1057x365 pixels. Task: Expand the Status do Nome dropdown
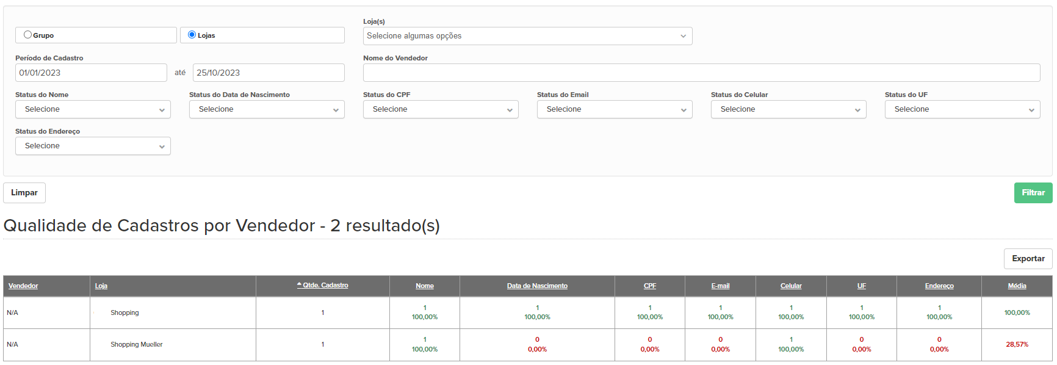[x=93, y=109]
